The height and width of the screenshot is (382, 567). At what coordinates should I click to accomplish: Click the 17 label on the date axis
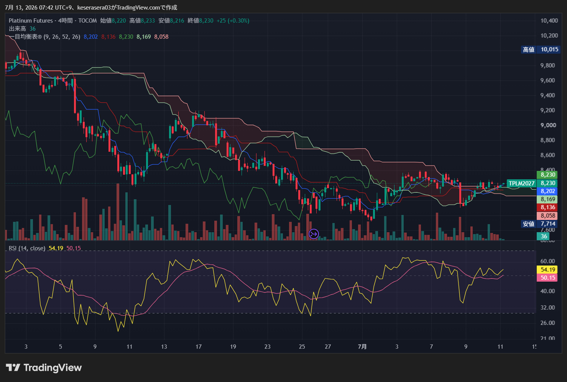[198, 347]
